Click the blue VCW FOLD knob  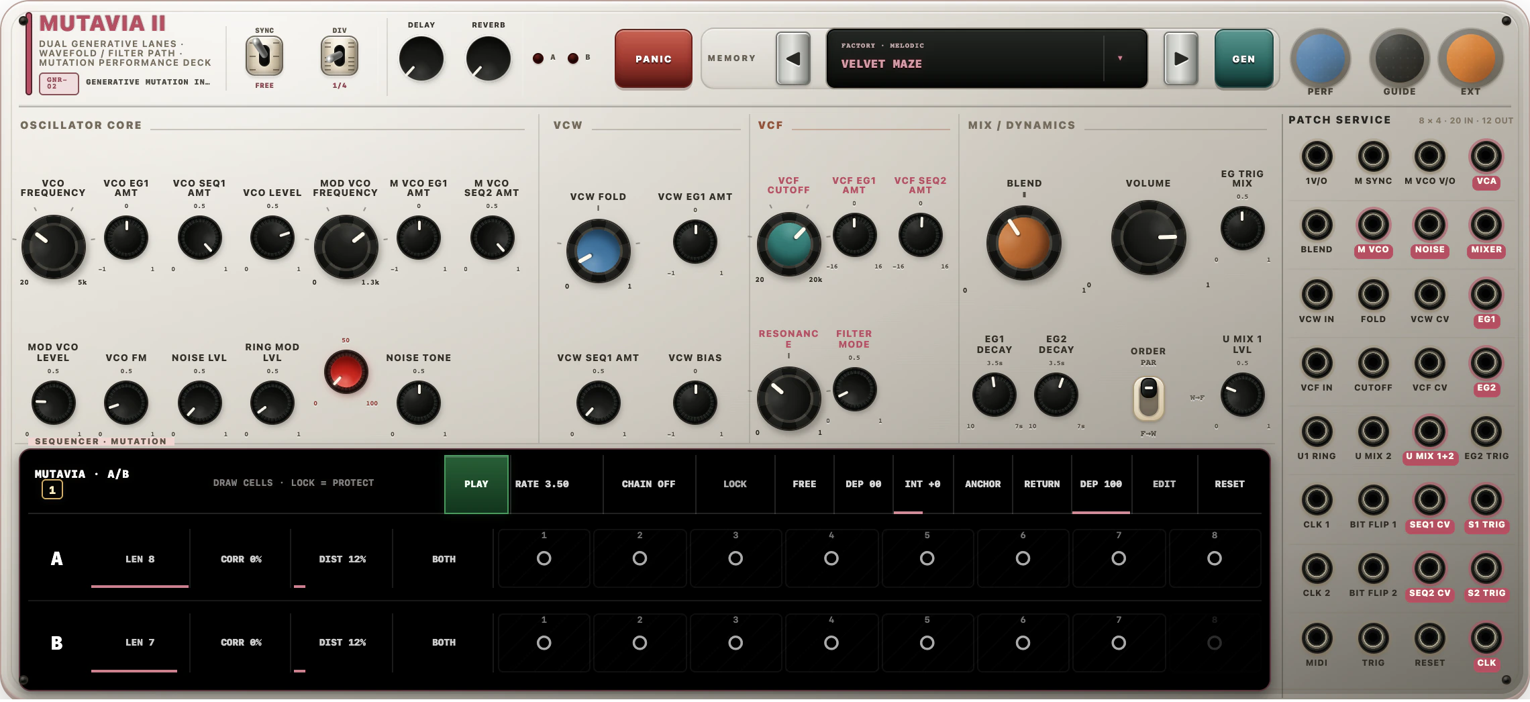pos(598,251)
